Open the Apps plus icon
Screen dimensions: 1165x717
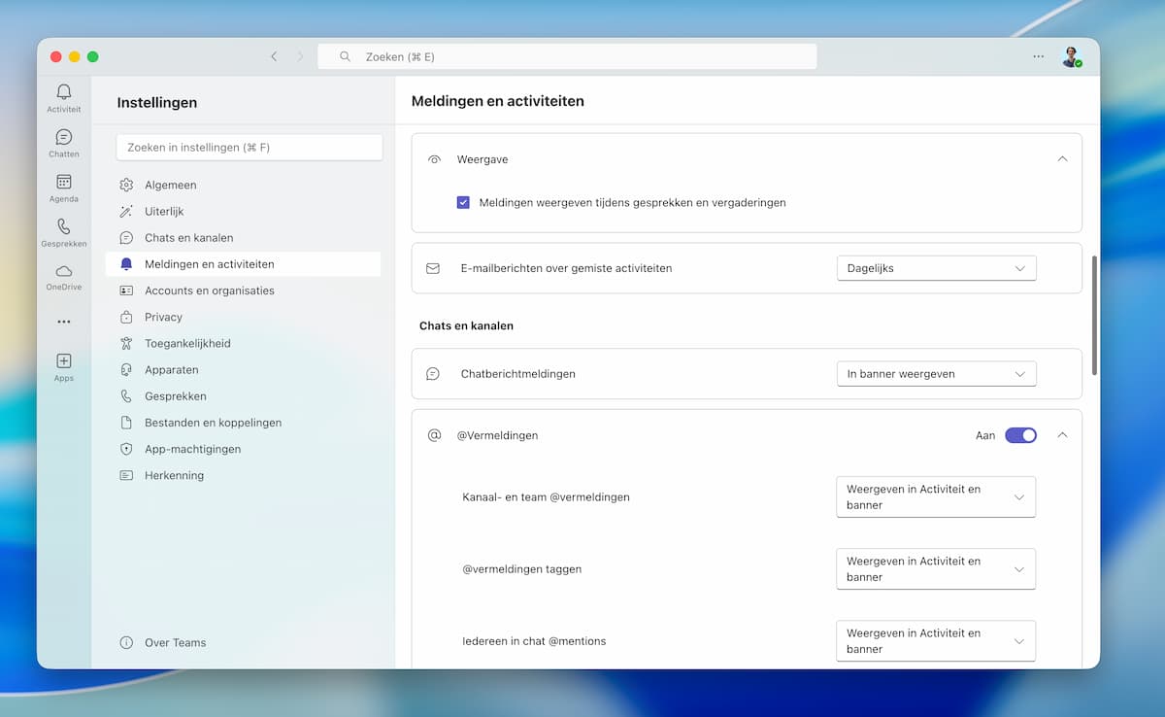tap(64, 361)
